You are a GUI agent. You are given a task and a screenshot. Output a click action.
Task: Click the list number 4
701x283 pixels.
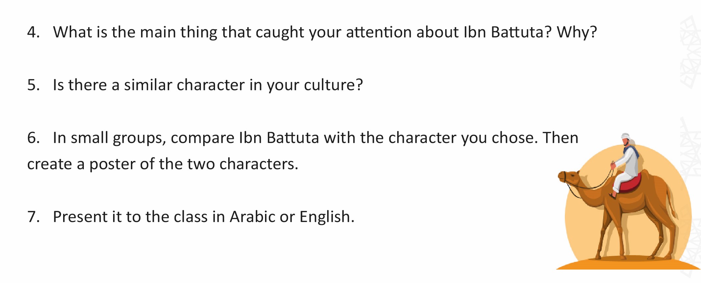click(33, 32)
